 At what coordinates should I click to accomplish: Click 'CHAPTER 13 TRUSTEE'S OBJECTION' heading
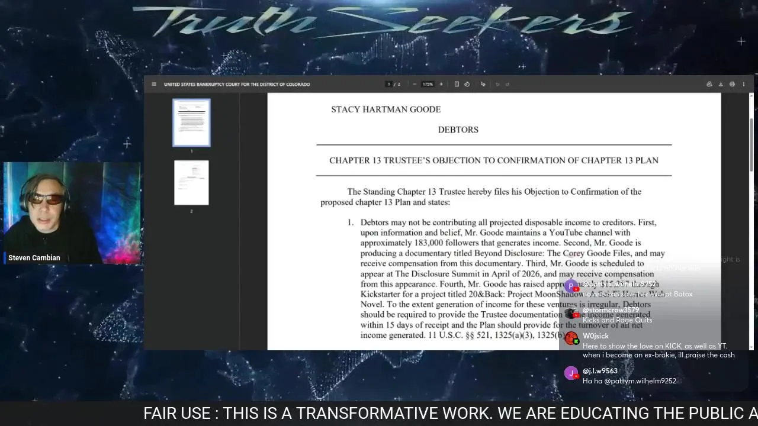pos(494,160)
